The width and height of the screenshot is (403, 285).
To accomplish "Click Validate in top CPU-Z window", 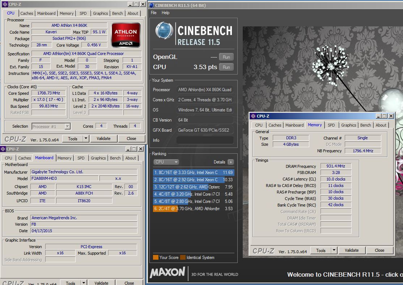I will pos(103,139).
